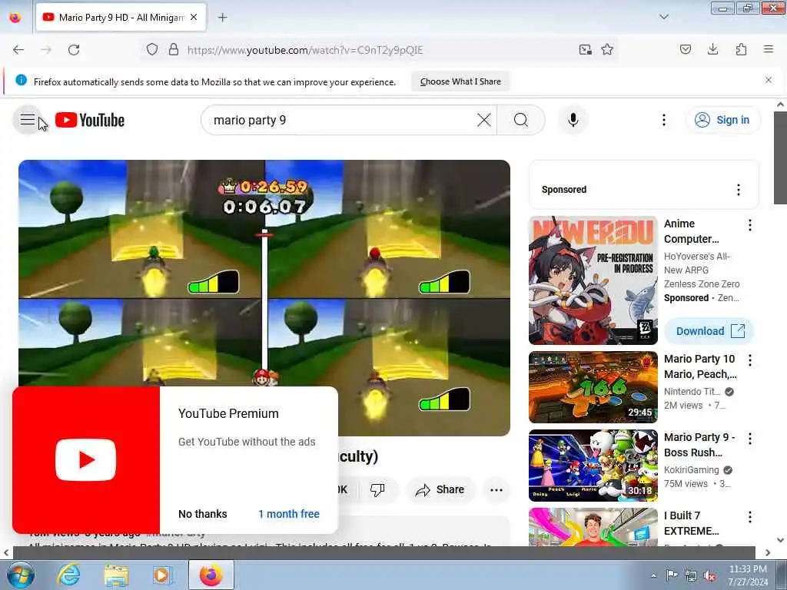Click the Sign in button
The image size is (787, 590).
coord(722,120)
